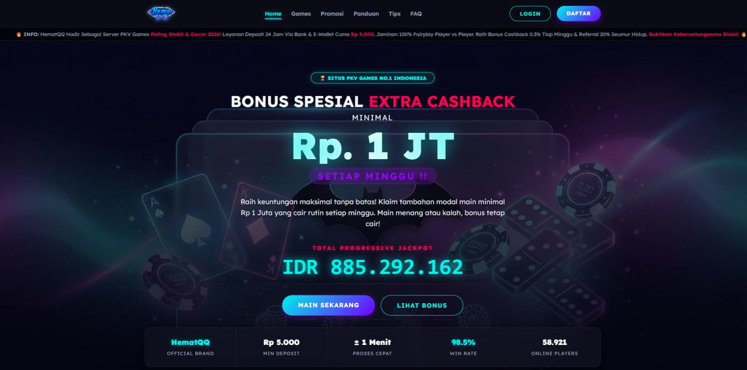Click the MAIN SEKARANG button

(x=329, y=305)
